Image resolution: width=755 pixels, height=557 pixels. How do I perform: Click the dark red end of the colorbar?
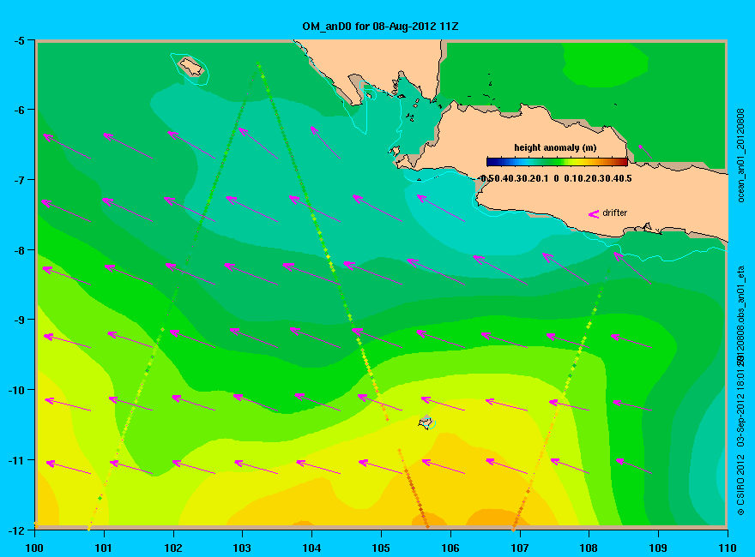(623, 162)
